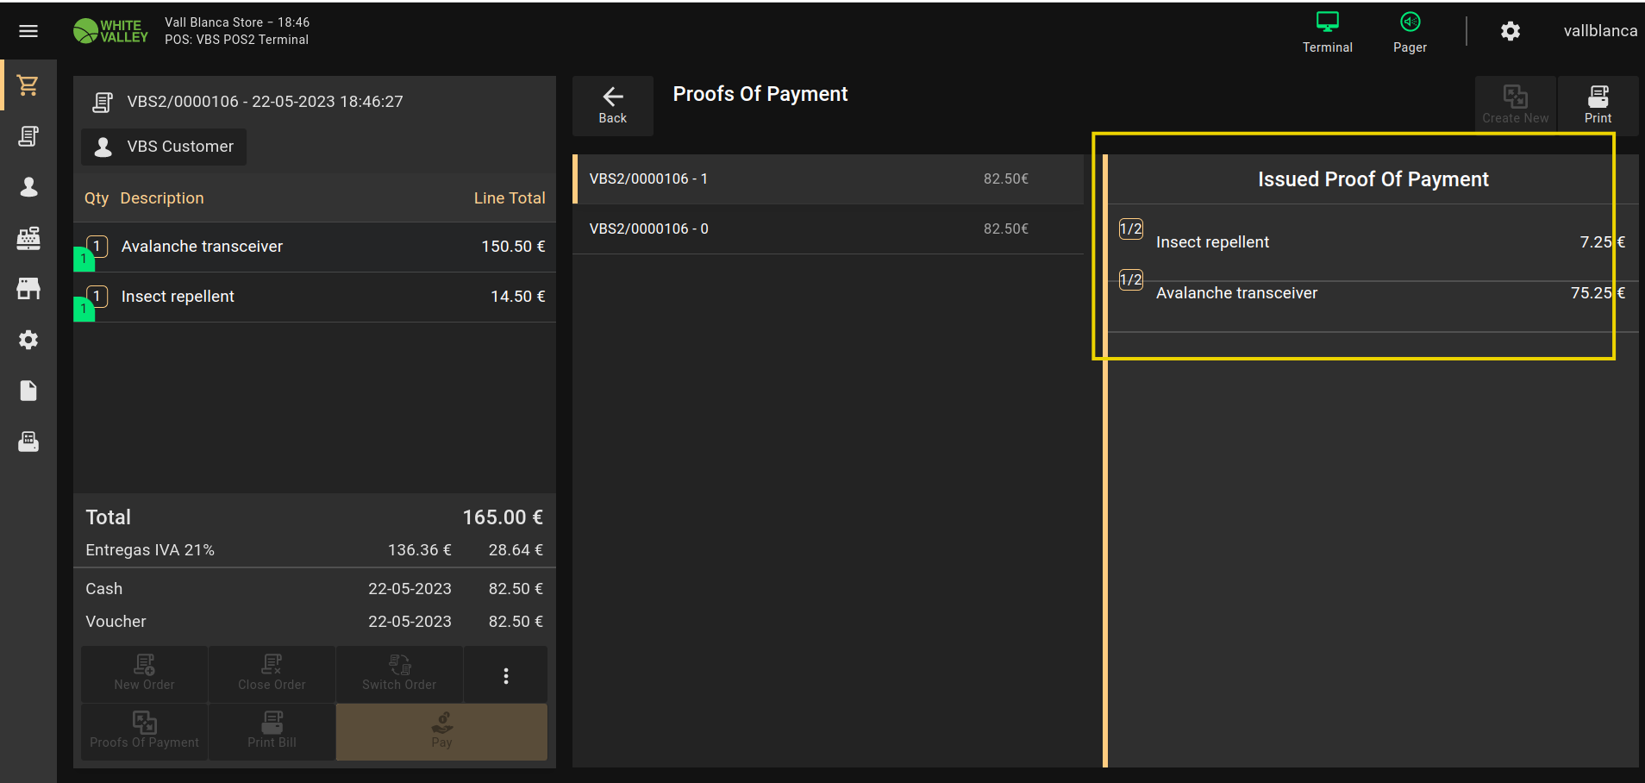This screenshot has width=1645, height=783.
Task: Open the customers sidebar icon
Action: (x=28, y=187)
